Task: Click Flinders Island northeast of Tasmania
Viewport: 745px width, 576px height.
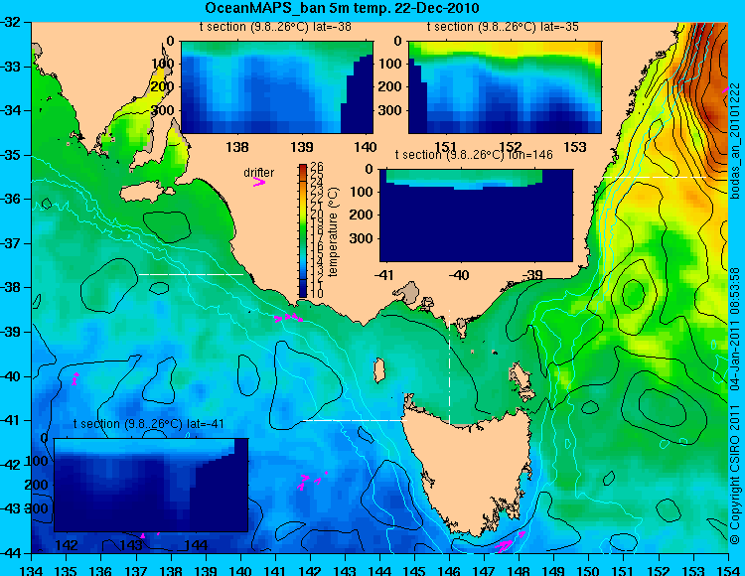Action: pos(521,376)
